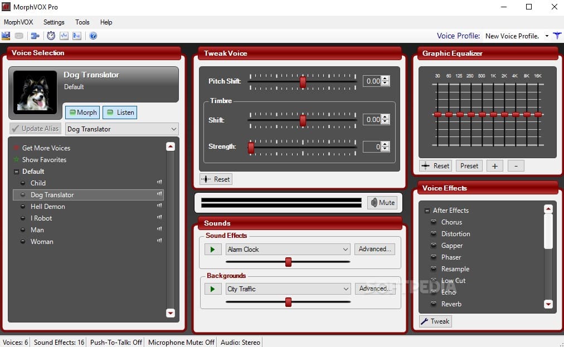Open the MorphVOX menu

pyautogui.click(x=18, y=22)
